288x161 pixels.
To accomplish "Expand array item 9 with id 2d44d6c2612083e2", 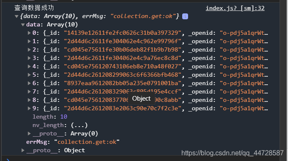I will (x=29, y=108).
